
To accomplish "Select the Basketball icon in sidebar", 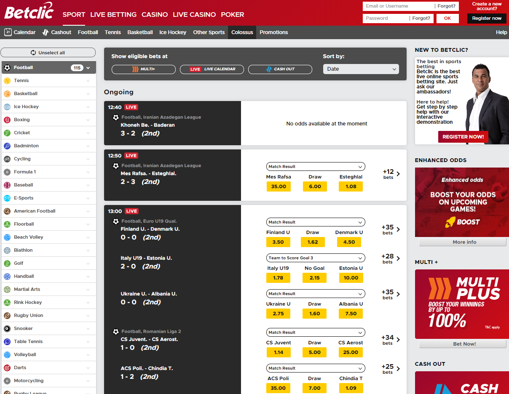I will [7, 93].
